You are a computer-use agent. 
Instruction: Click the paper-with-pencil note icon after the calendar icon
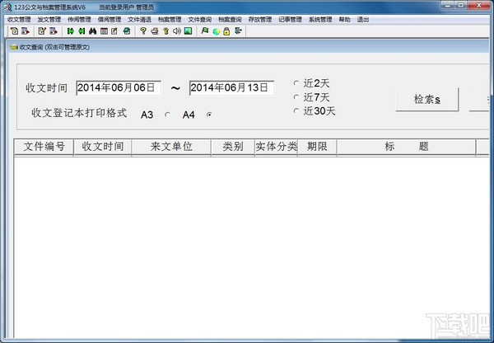click(x=114, y=31)
